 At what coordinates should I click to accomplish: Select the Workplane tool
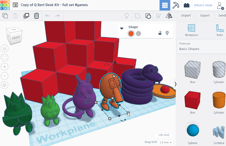(191, 30)
